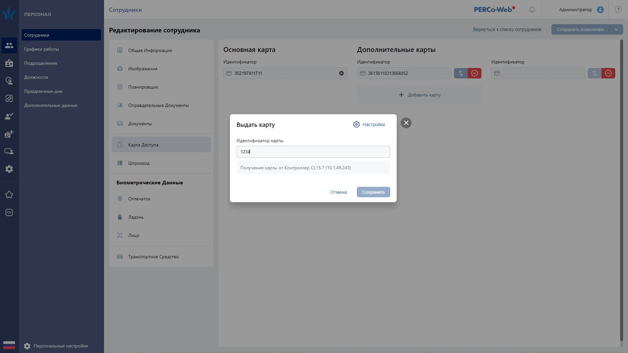Close the issue card dialog with X
The width and height of the screenshot is (628, 353).
[406, 123]
